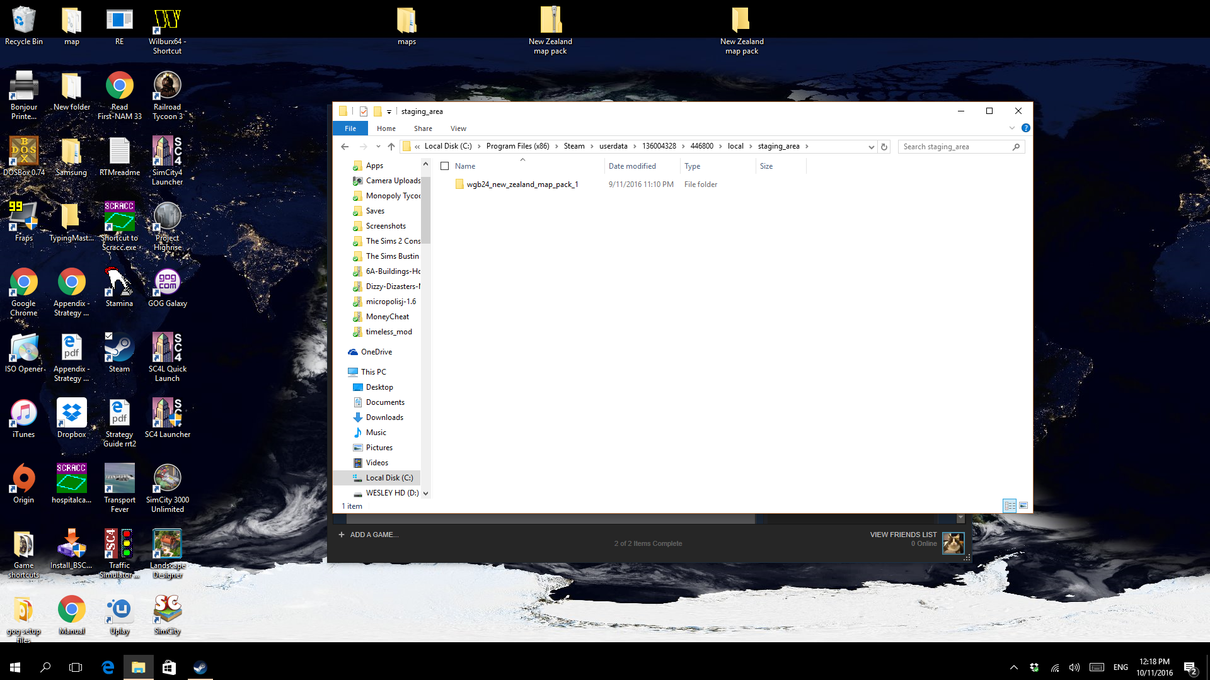This screenshot has height=680, width=1210.
Task: Click the Search staging_area field
Action: [955, 147]
